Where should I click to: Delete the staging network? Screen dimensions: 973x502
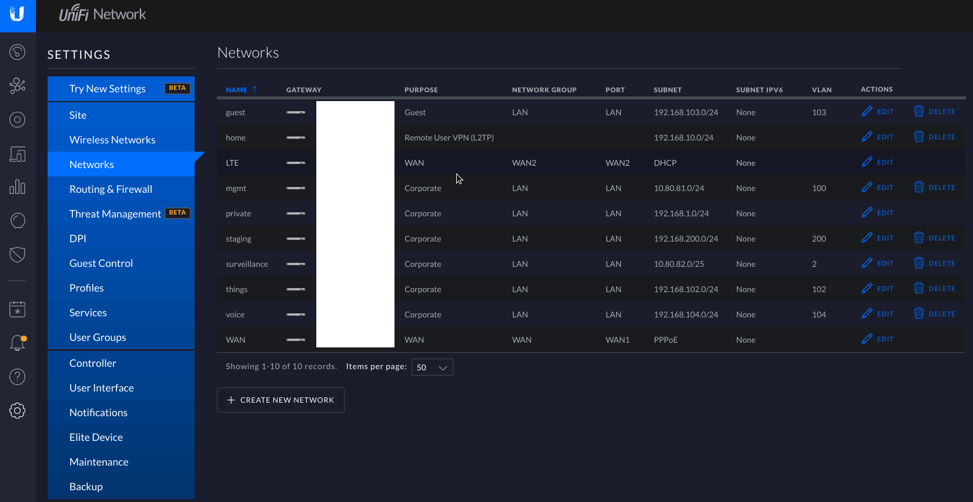(935, 238)
